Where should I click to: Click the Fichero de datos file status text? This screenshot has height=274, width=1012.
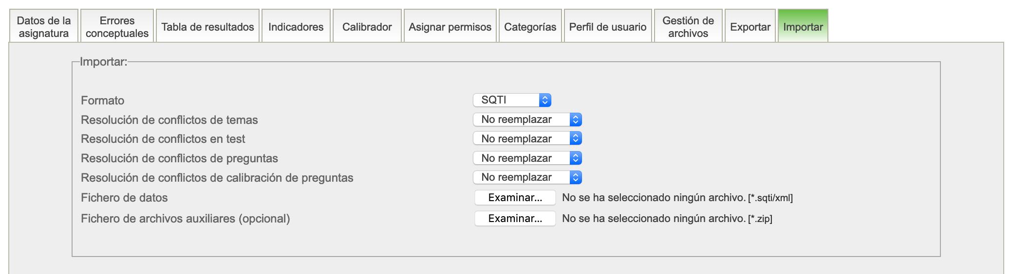click(654, 198)
